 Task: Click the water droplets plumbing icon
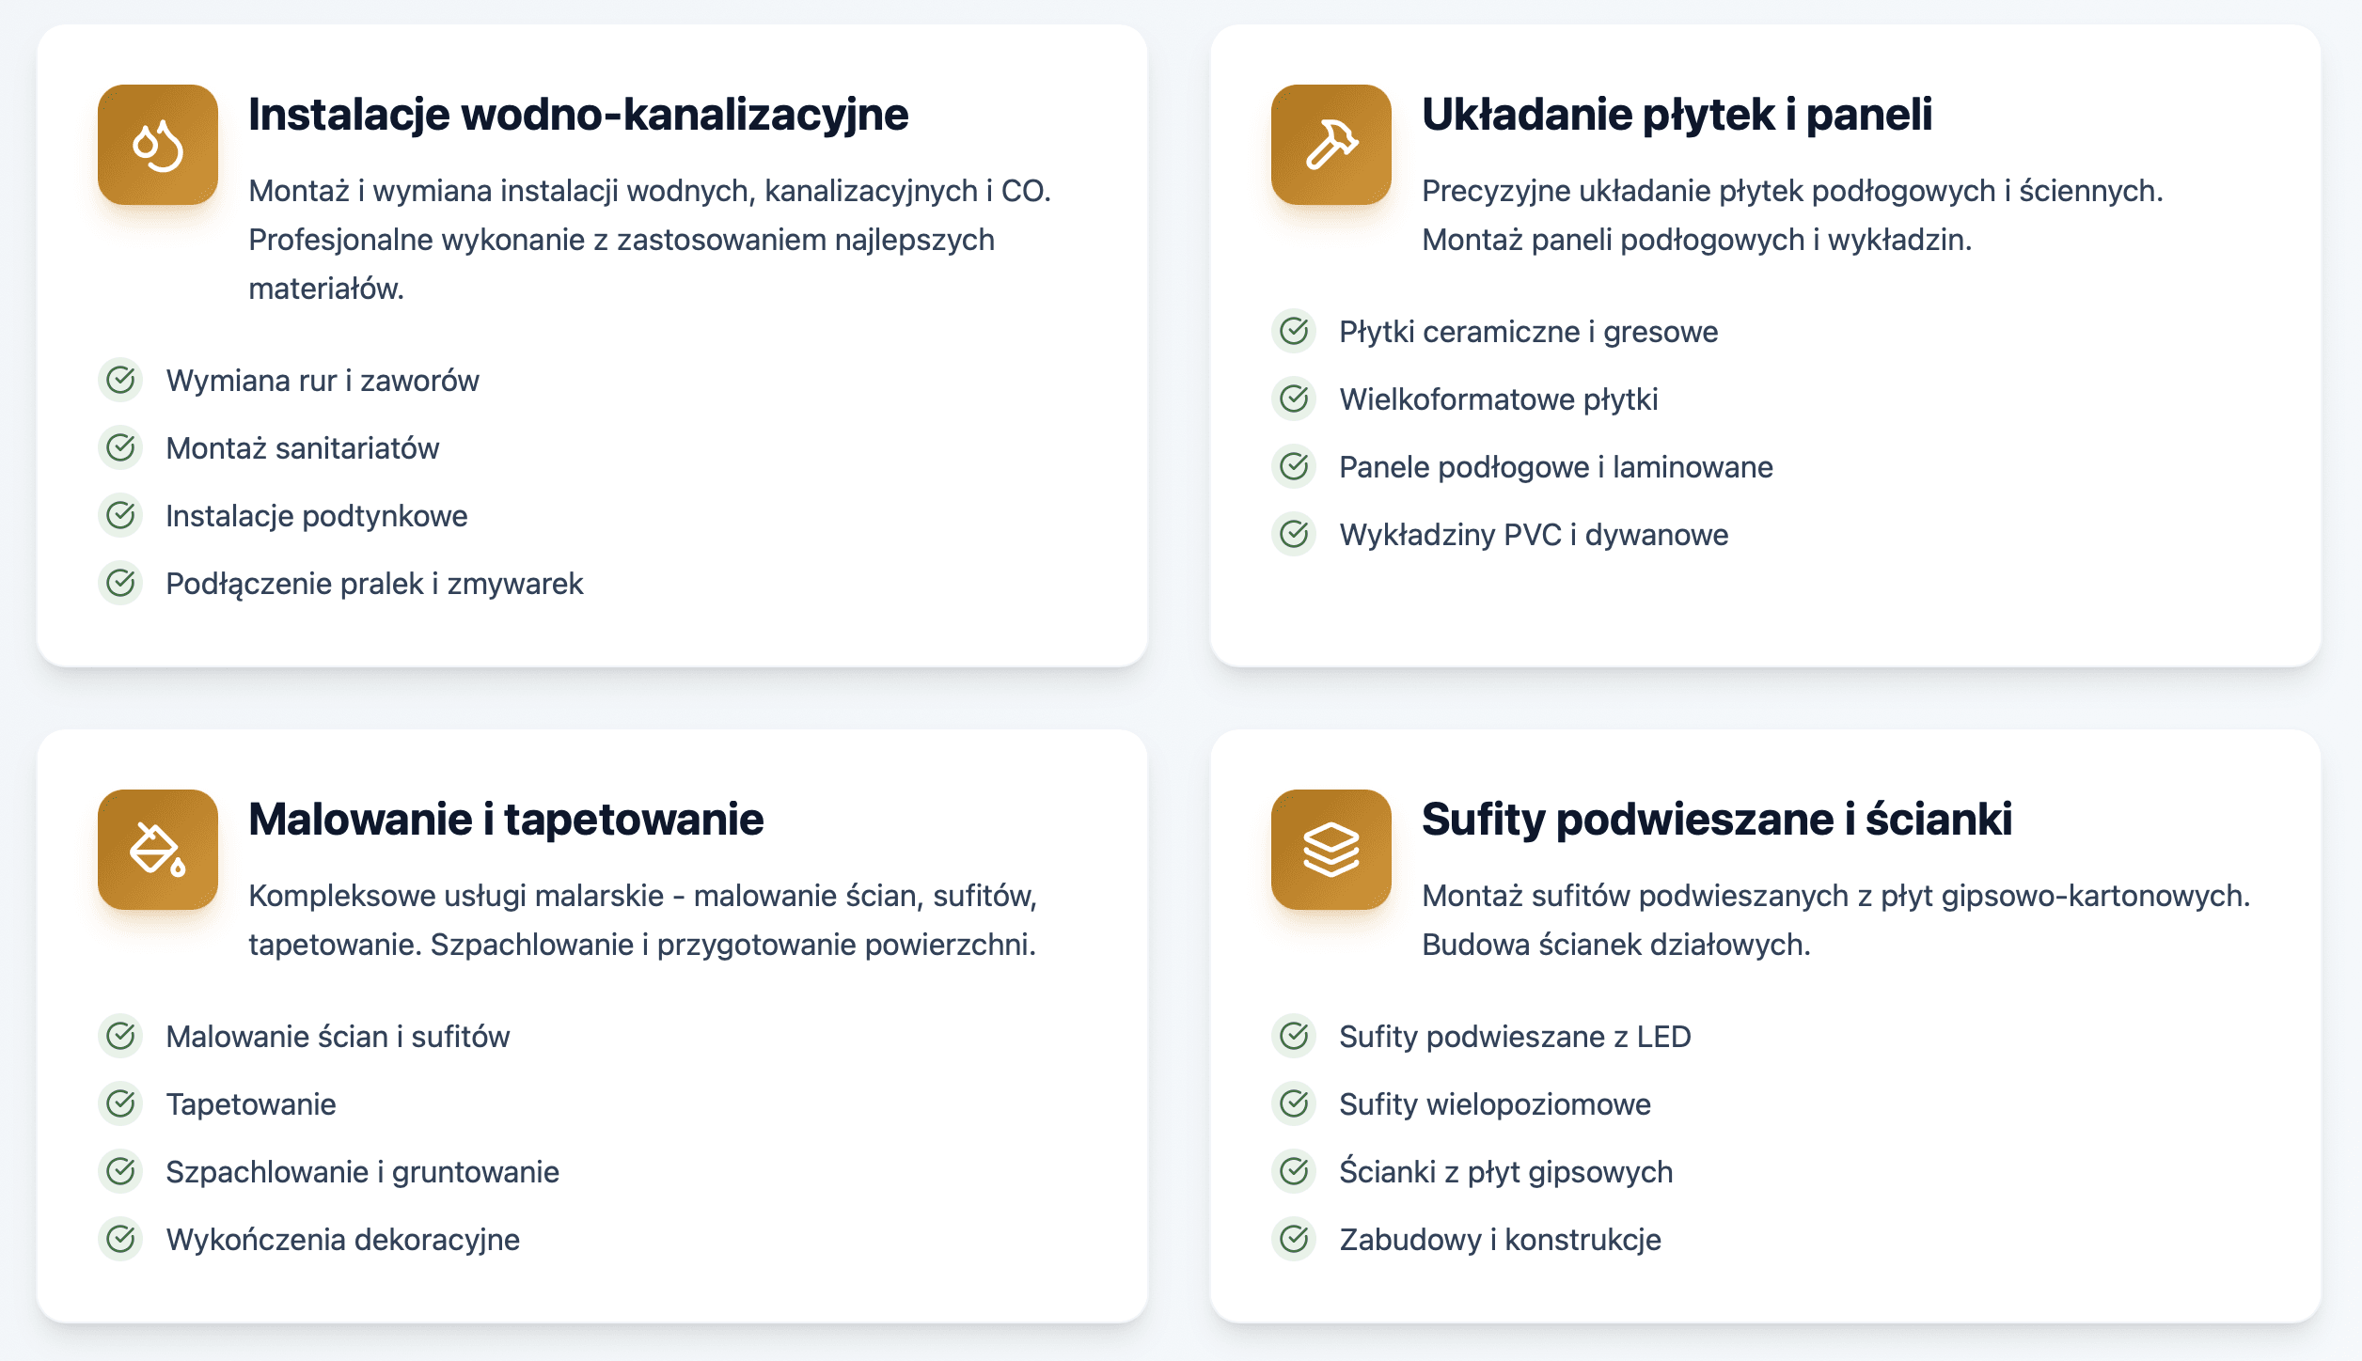pos(157,145)
